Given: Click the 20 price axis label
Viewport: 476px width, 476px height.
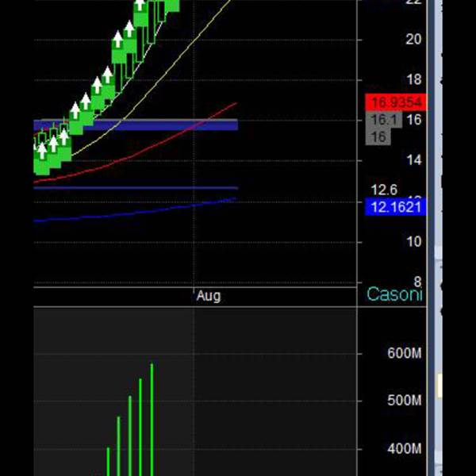Looking at the screenshot, I should point(413,40).
